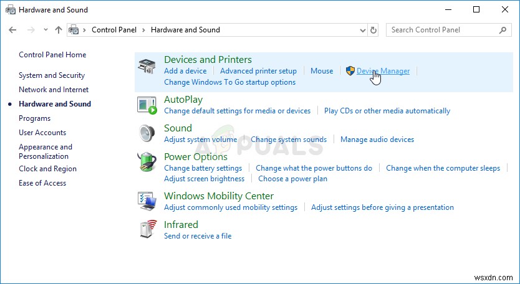The height and width of the screenshot is (284, 520).
Task: Click the Power Options battery icon
Action: point(147,163)
